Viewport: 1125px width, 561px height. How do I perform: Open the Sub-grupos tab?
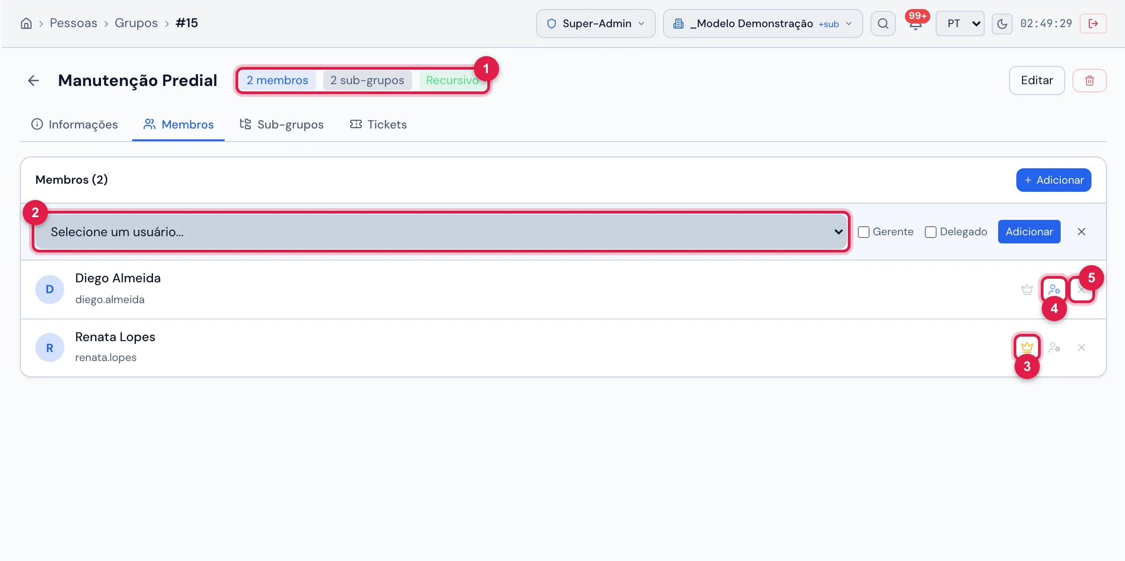[x=282, y=124]
